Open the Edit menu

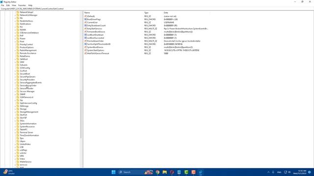point(8,5)
